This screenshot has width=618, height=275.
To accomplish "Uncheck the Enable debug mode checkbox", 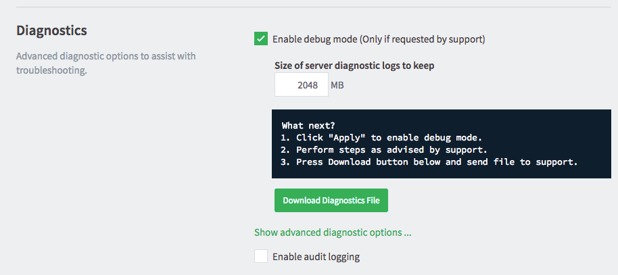I will click(x=261, y=39).
